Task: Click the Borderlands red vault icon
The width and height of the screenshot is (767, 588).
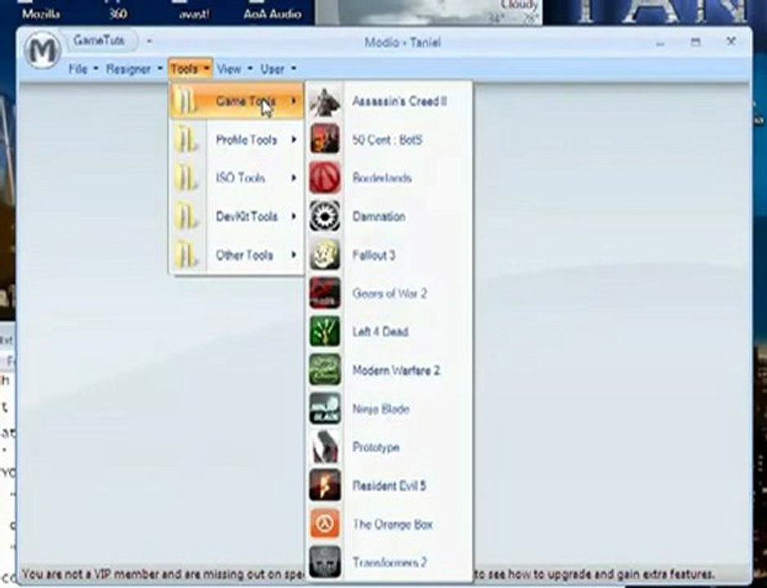Action: pyautogui.click(x=325, y=177)
